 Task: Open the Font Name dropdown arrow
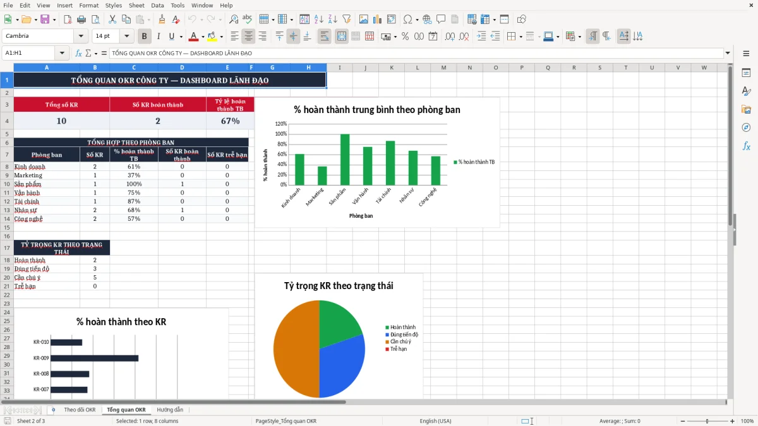[80, 37]
